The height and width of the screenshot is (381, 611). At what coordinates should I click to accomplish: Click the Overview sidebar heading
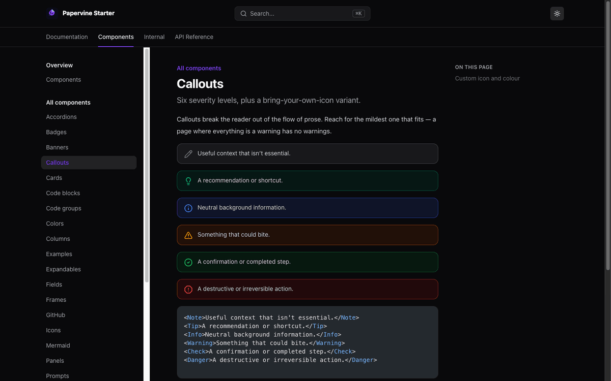click(60, 65)
